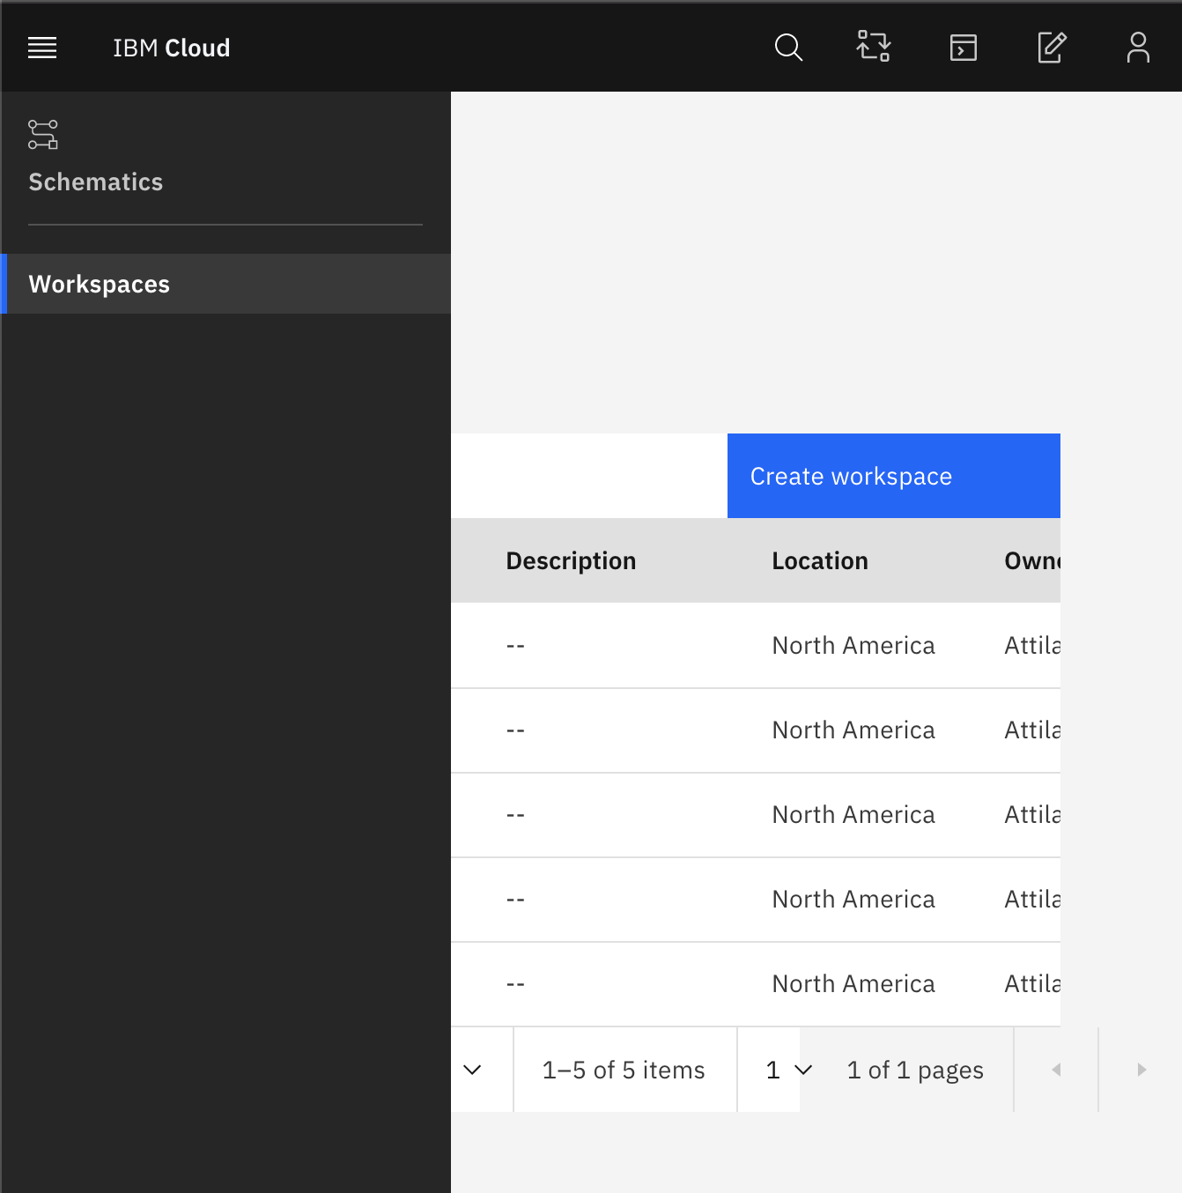Viewport: 1182px width, 1193px height.
Task: Click the Schematics icon in the sidebar
Action: click(41, 136)
